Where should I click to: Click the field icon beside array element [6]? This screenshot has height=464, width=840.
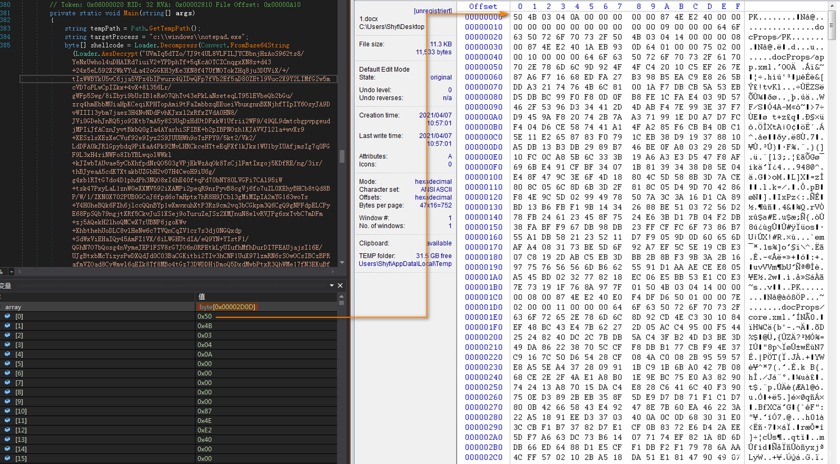coord(7,373)
